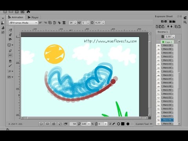Click the add layer plus icon
The height and width of the screenshot is (141, 188).
click(162, 21)
